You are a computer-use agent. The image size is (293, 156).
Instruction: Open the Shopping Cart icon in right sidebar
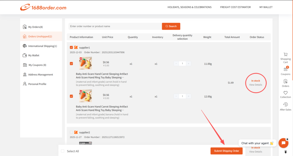click(x=285, y=54)
